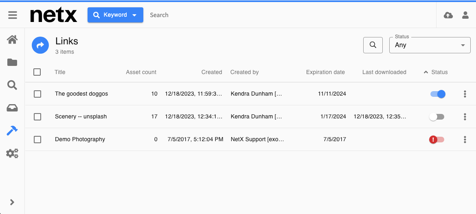The image size is (476, 214).
Task: Sort by Last downloaded column header
Action: coord(384,72)
